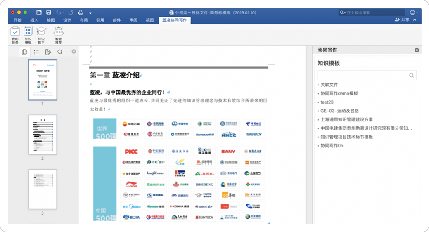
Task: Click the 共享 share button
Action: tap(402, 20)
